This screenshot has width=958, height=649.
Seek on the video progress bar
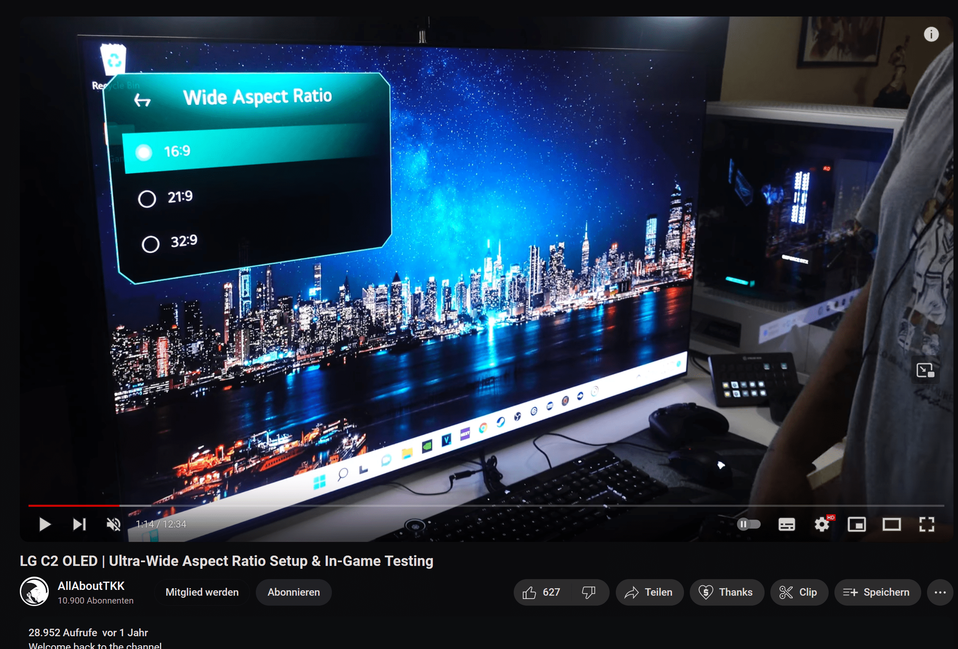pyautogui.click(x=486, y=505)
